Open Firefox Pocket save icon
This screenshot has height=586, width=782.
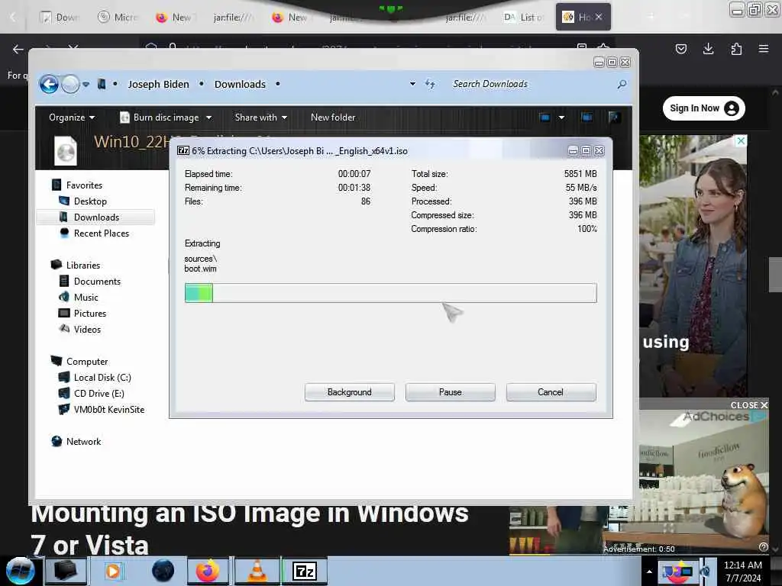pyautogui.click(x=680, y=49)
